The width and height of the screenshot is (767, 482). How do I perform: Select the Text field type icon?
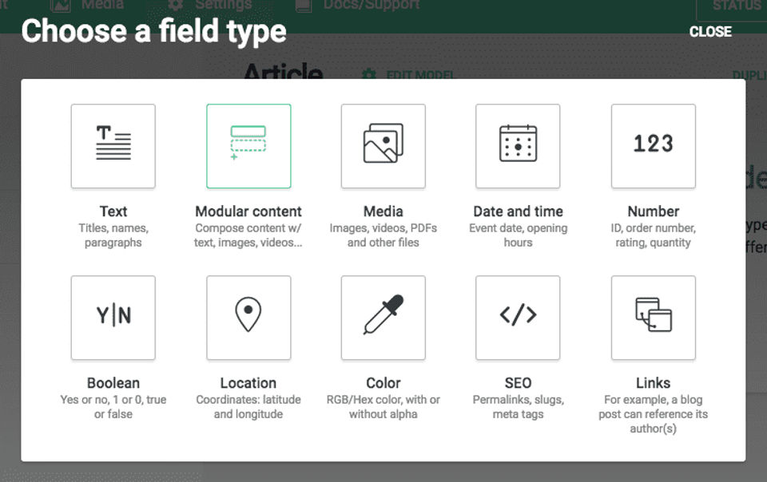(113, 146)
